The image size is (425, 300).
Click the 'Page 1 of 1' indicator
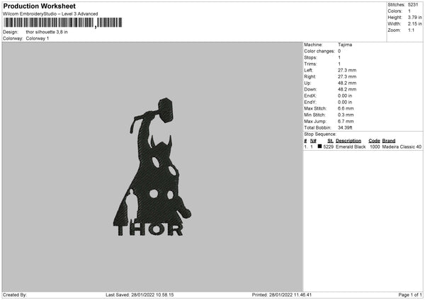click(x=410, y=295)
